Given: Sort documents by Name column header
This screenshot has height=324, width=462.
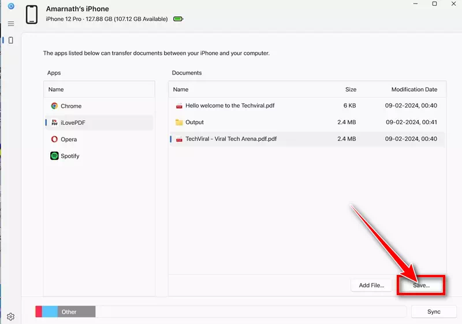Looking at the screenshot, I should pyautogui.click(x=181, y=90).
